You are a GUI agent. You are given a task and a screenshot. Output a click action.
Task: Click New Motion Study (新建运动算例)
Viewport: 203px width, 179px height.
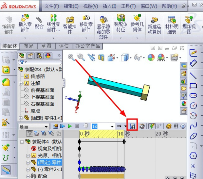click(x=154, y=25)
